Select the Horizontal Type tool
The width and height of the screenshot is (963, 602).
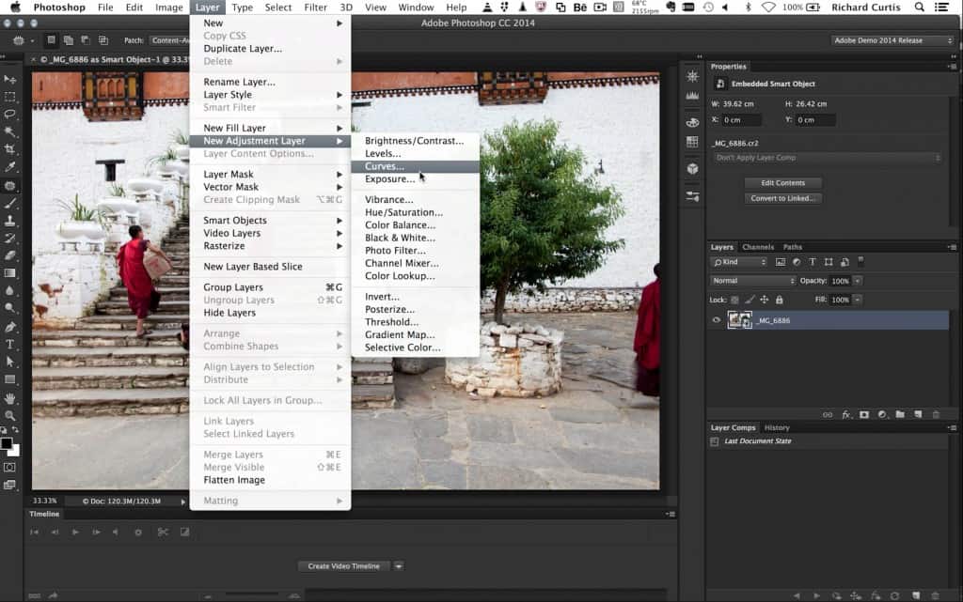(9, 344)
